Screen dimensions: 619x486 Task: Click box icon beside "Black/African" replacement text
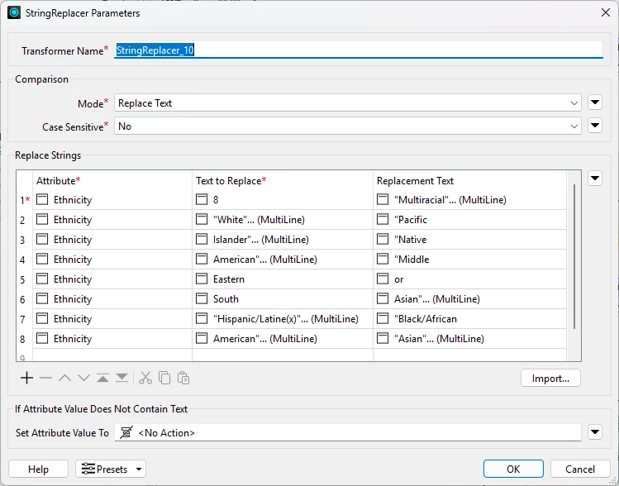point(383,318)
